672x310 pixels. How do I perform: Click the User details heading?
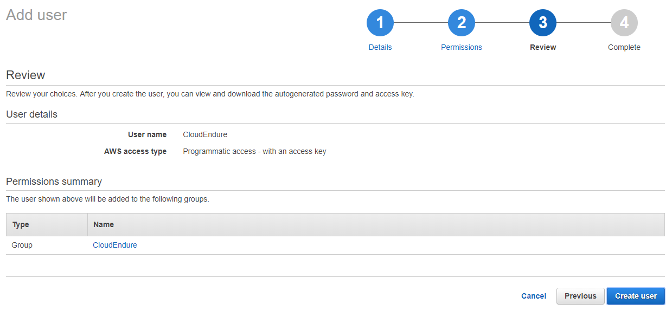click(x=31, y=114)
